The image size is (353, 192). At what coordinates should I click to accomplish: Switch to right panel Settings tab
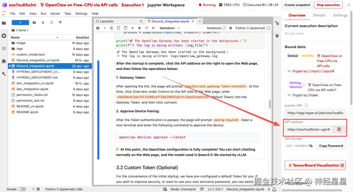340,15
